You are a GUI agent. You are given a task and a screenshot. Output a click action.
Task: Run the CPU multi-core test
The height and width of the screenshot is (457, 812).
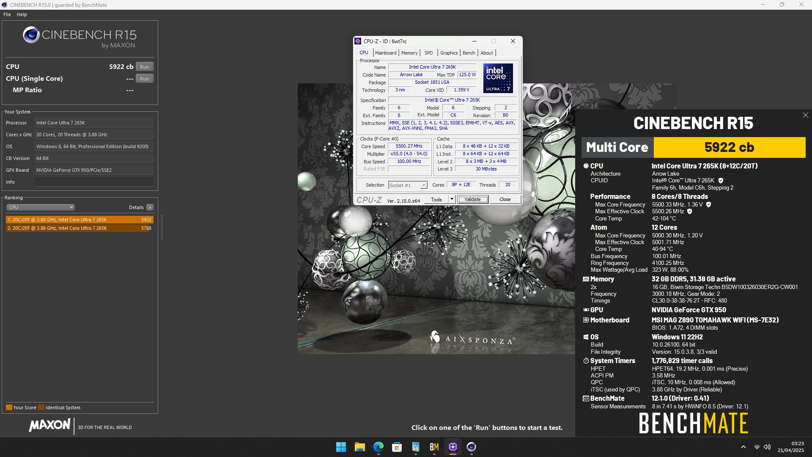click(x=144, y=67)
